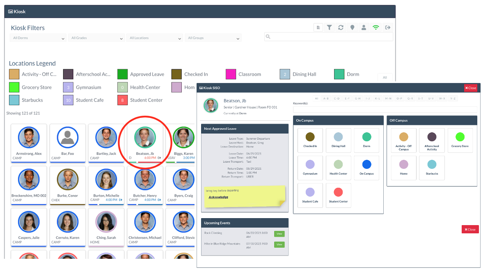Open Christensen, Michael student card
The image size is (490, 274).
[145, 227]
